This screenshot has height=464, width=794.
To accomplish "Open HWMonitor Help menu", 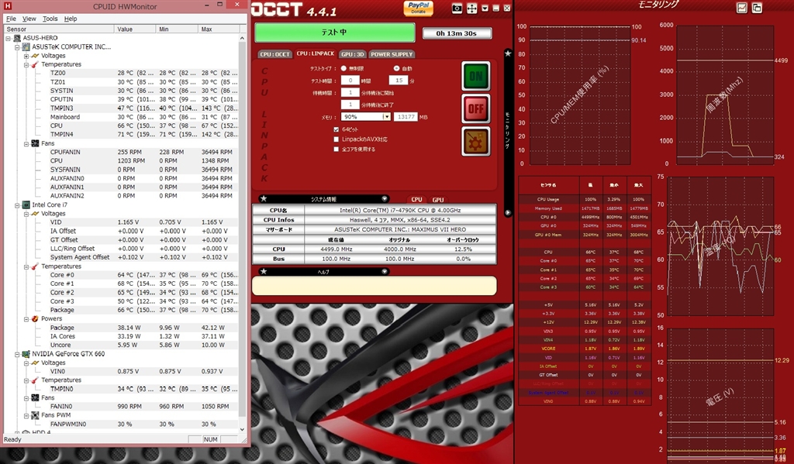I will [x=71, y=19].
